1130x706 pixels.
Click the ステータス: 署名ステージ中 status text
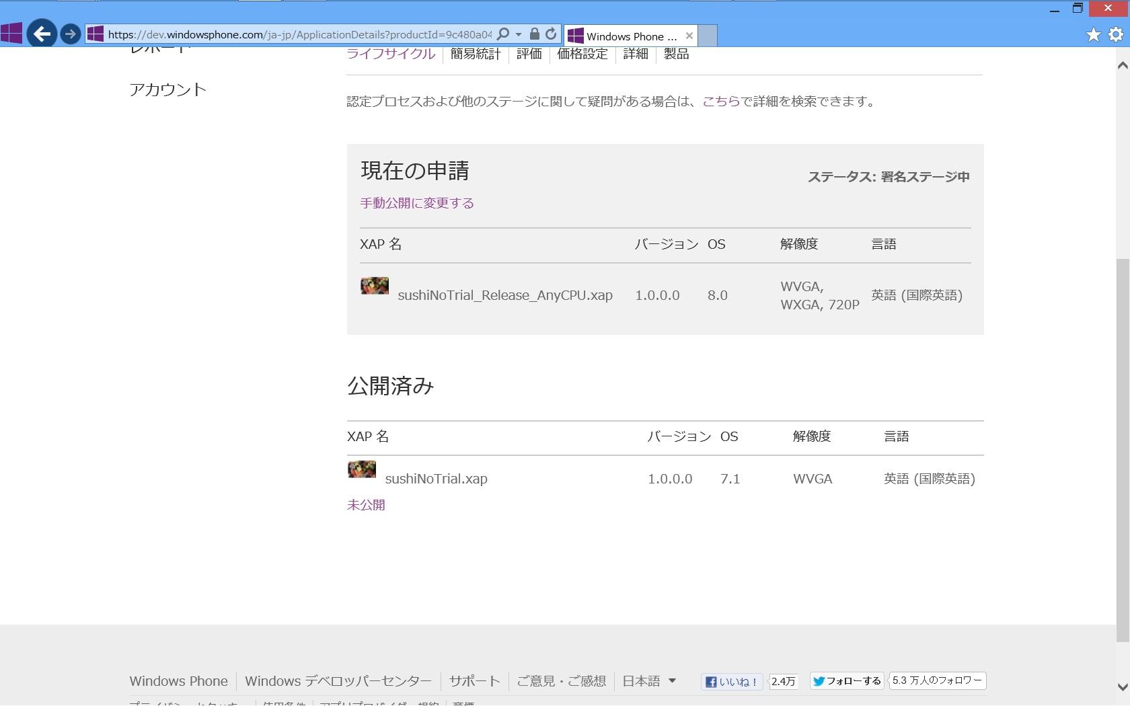click(889, 177)
